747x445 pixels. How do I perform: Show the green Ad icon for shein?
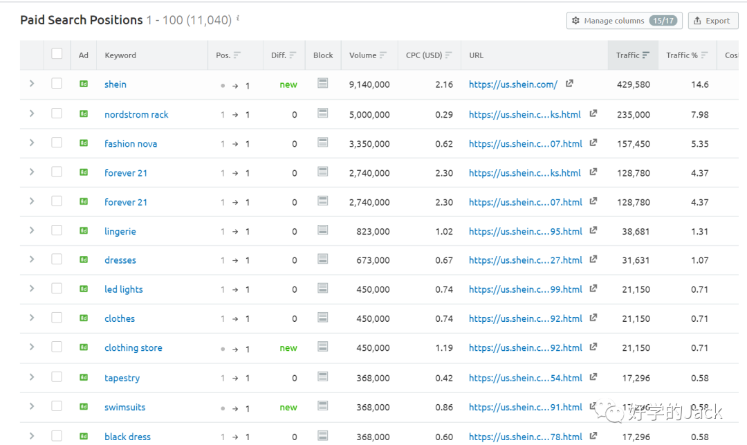(x=84, y=84)
